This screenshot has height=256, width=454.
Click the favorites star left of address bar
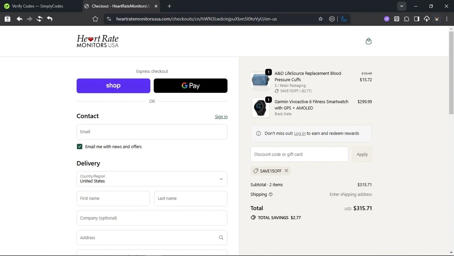pyautogui.click(x=95, y=19)
